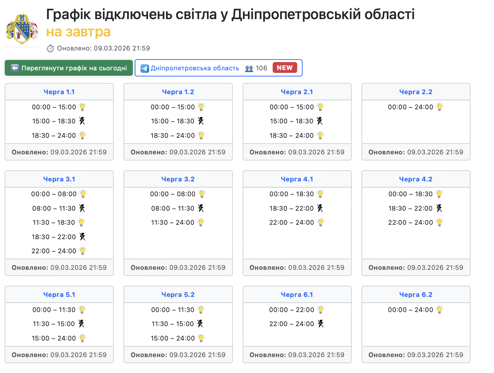Click the clock icon beside Оновлено timestamp
This screenshot has height=373, width=494.
(x=51, y=48)
